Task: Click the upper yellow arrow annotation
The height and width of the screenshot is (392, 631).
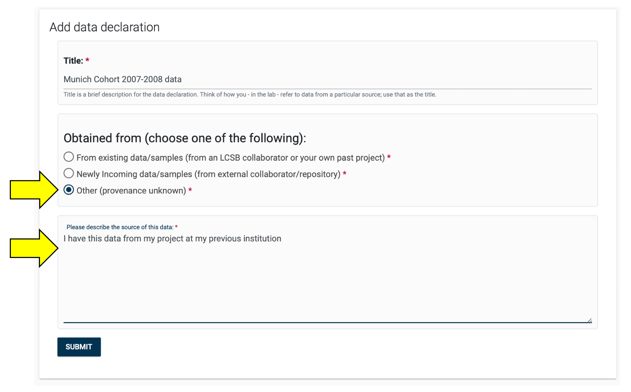Action: (34, 190)
